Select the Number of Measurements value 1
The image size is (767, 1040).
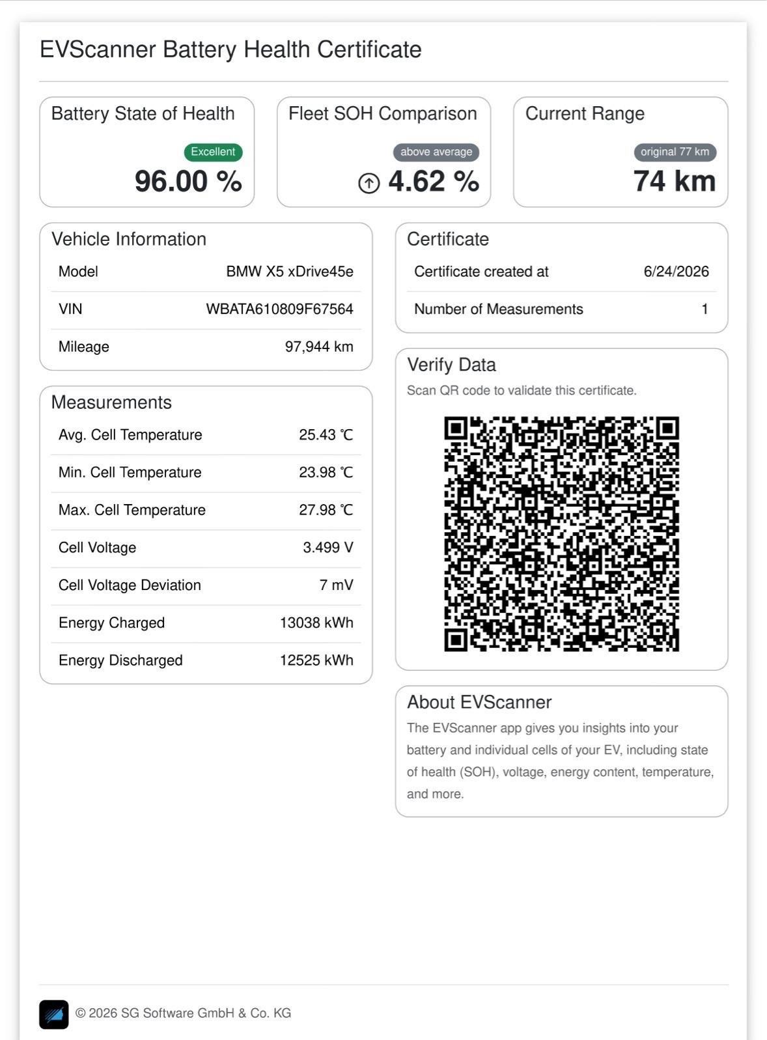click(704, 309)
